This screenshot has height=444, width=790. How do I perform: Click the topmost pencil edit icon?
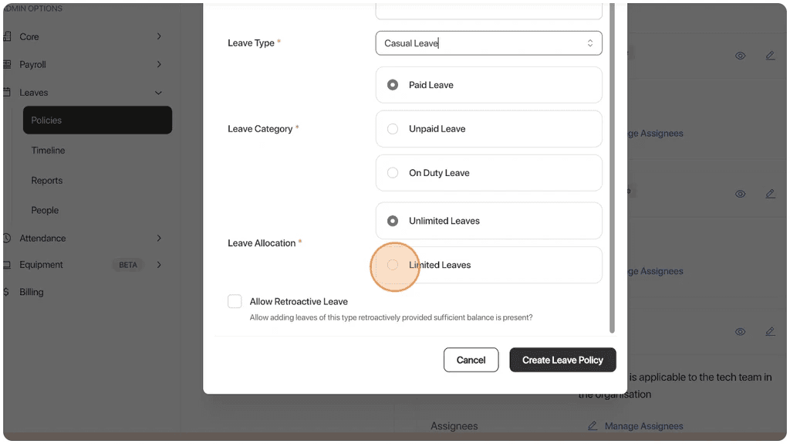pos(771,56)
